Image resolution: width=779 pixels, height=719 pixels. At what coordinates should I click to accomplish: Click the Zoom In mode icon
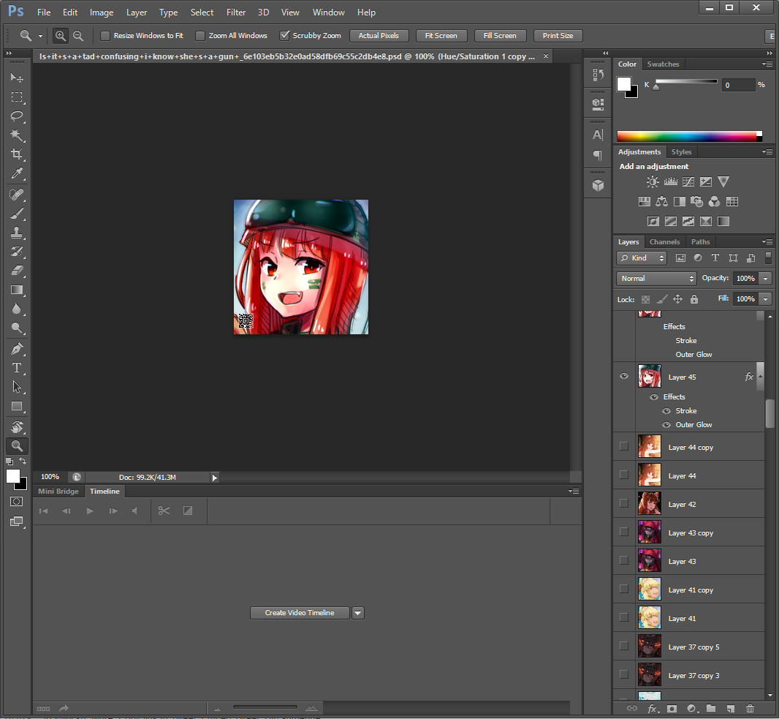click(60, 36)
